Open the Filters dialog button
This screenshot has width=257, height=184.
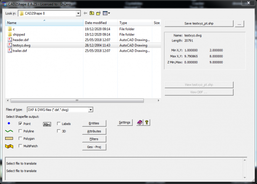94,139
